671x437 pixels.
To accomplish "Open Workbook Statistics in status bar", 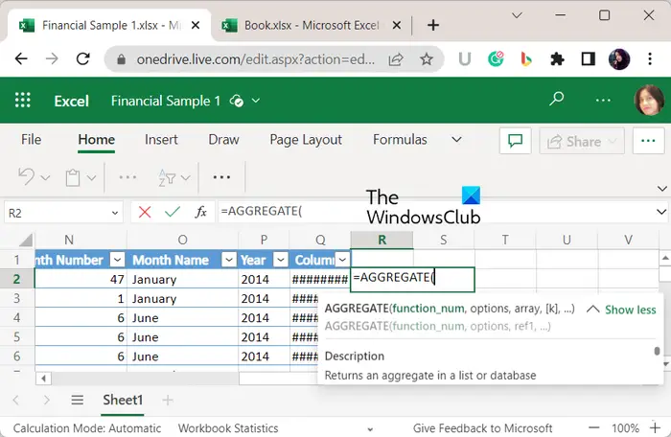I will 228,428.
